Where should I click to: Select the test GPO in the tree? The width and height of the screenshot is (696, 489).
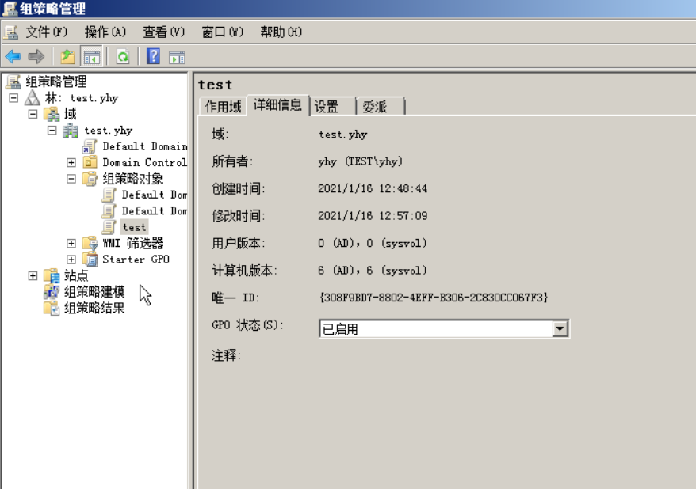coord(134,227)
